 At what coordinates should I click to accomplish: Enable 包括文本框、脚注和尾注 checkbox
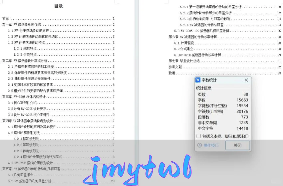coord(199,136)
